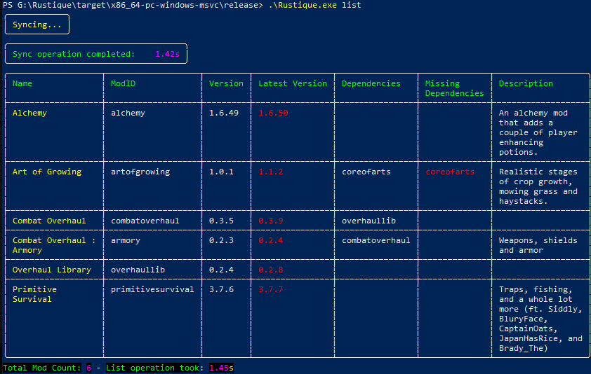Screen dimensions: 591x374
Task: Click the 'Name' column header
Action: (22, 83)
